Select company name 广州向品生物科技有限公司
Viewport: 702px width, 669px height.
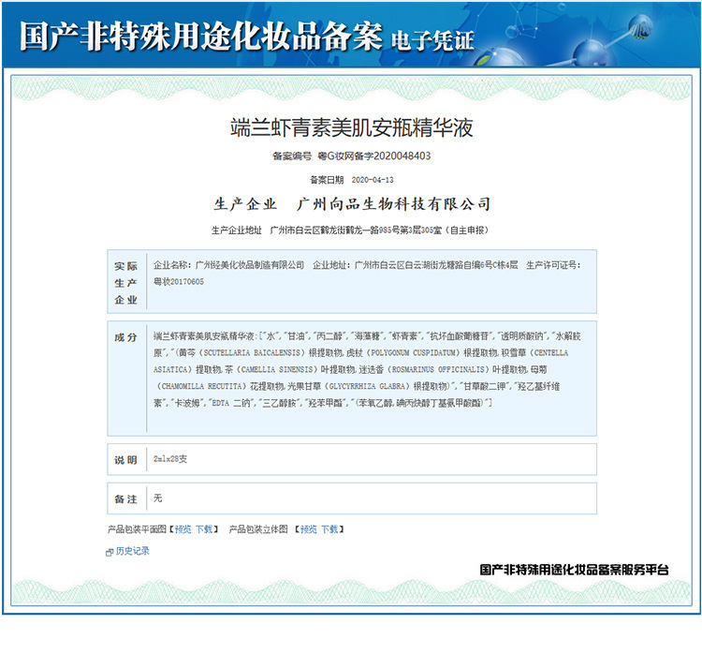coord(393,204)
